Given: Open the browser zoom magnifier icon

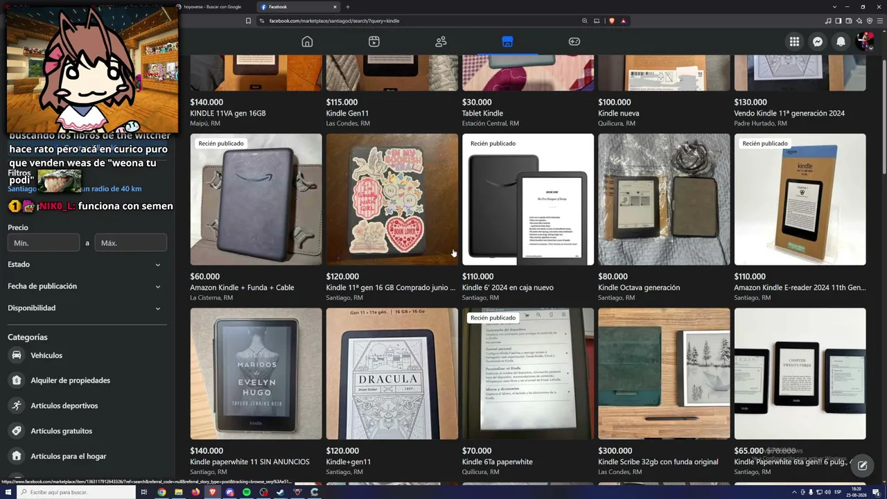Looking at the screenshot, I should [x=584, y=21].
